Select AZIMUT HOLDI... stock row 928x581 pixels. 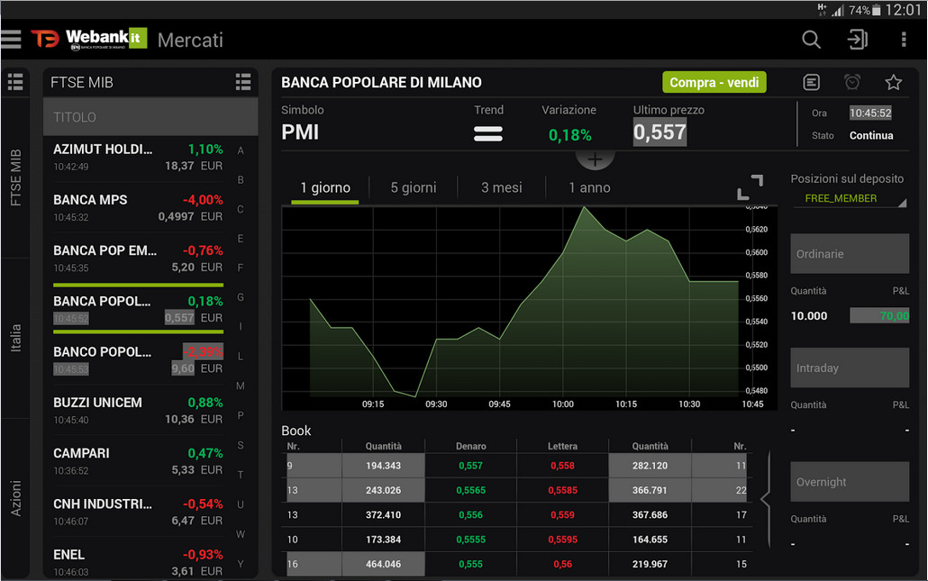coord(139,158)
